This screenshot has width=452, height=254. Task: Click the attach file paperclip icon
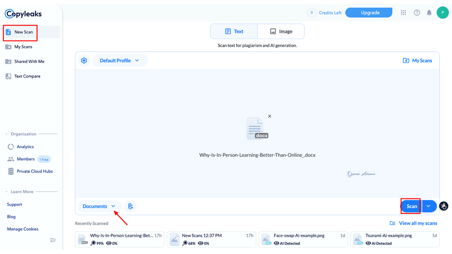pyautogui.click(x=131, y=206)
